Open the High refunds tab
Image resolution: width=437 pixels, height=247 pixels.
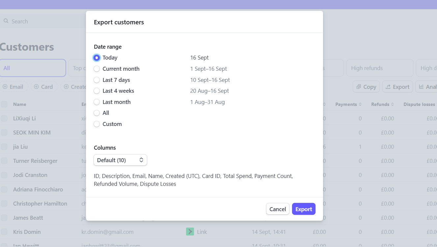tap(380, 68)
